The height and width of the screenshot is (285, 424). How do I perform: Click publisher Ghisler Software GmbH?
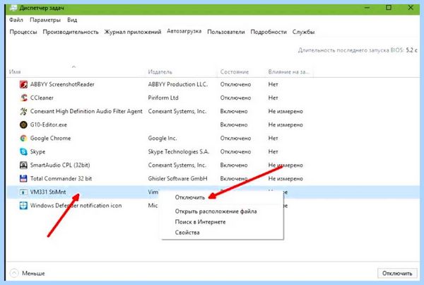tap(177, 179)
